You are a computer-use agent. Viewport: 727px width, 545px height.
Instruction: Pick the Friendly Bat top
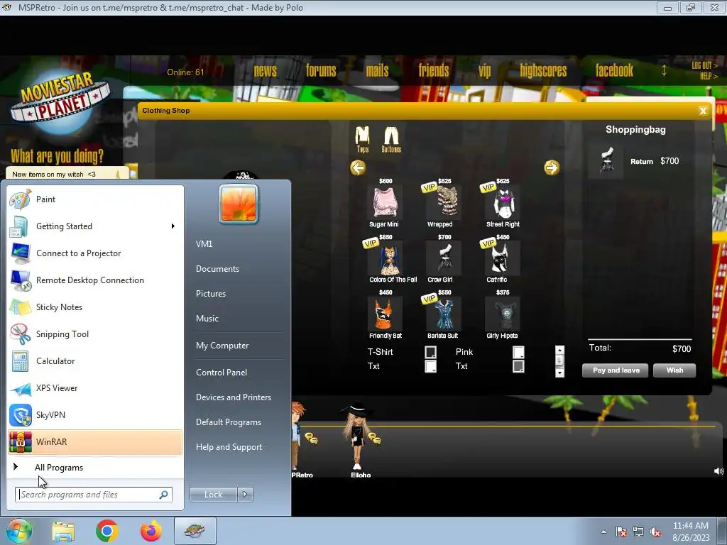click(x=383, y=314)
